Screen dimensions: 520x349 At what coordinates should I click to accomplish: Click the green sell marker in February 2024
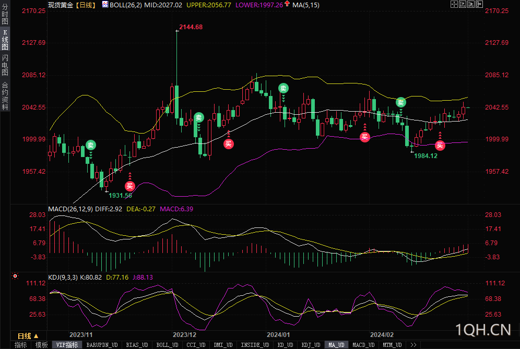point(400,102)
